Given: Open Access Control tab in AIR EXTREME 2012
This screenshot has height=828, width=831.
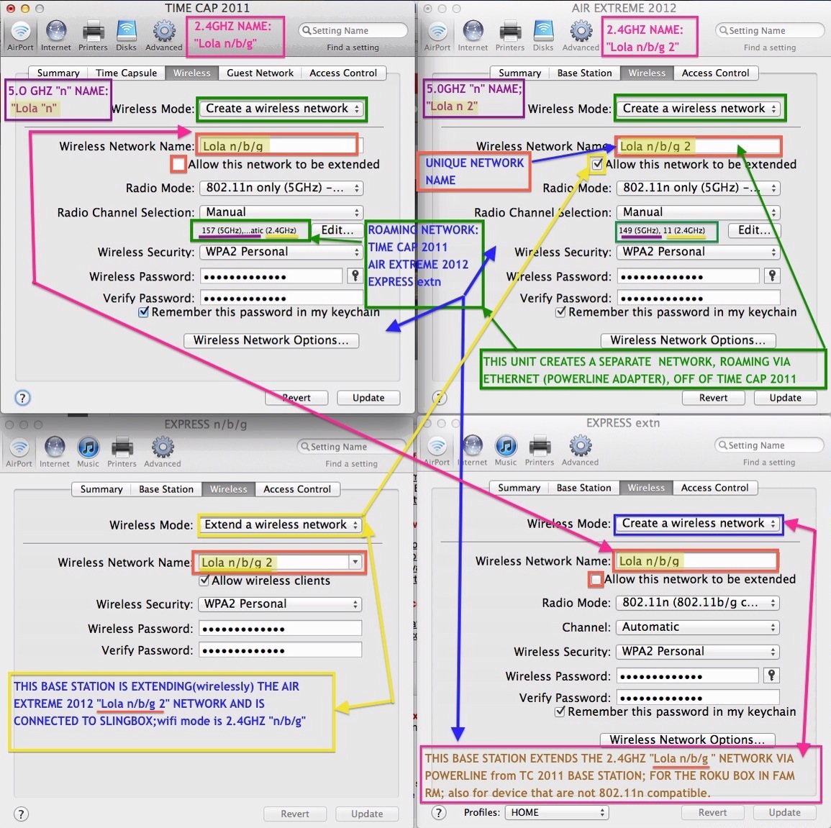Looking at the screenshot, I should pyautogui.click(x=715, y=73).
